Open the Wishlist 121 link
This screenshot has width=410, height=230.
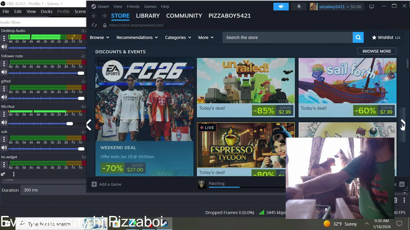coord(386,37)
